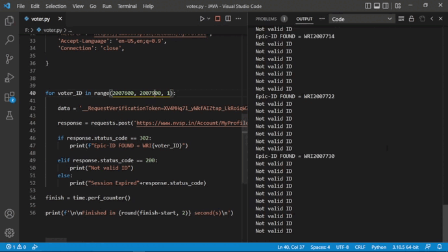Open Extensions view with badge
448x252 pixels.
(x=10, y=97)
